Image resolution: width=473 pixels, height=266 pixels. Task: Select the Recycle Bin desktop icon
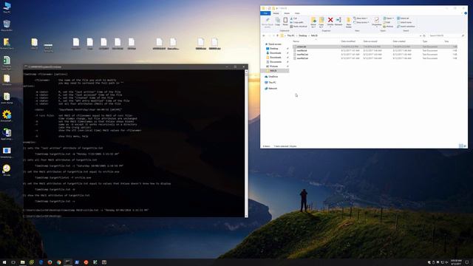pyautogui.click(x=7, y=26)
